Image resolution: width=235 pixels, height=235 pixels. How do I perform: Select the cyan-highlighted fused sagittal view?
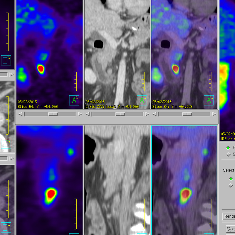(184, 180)
